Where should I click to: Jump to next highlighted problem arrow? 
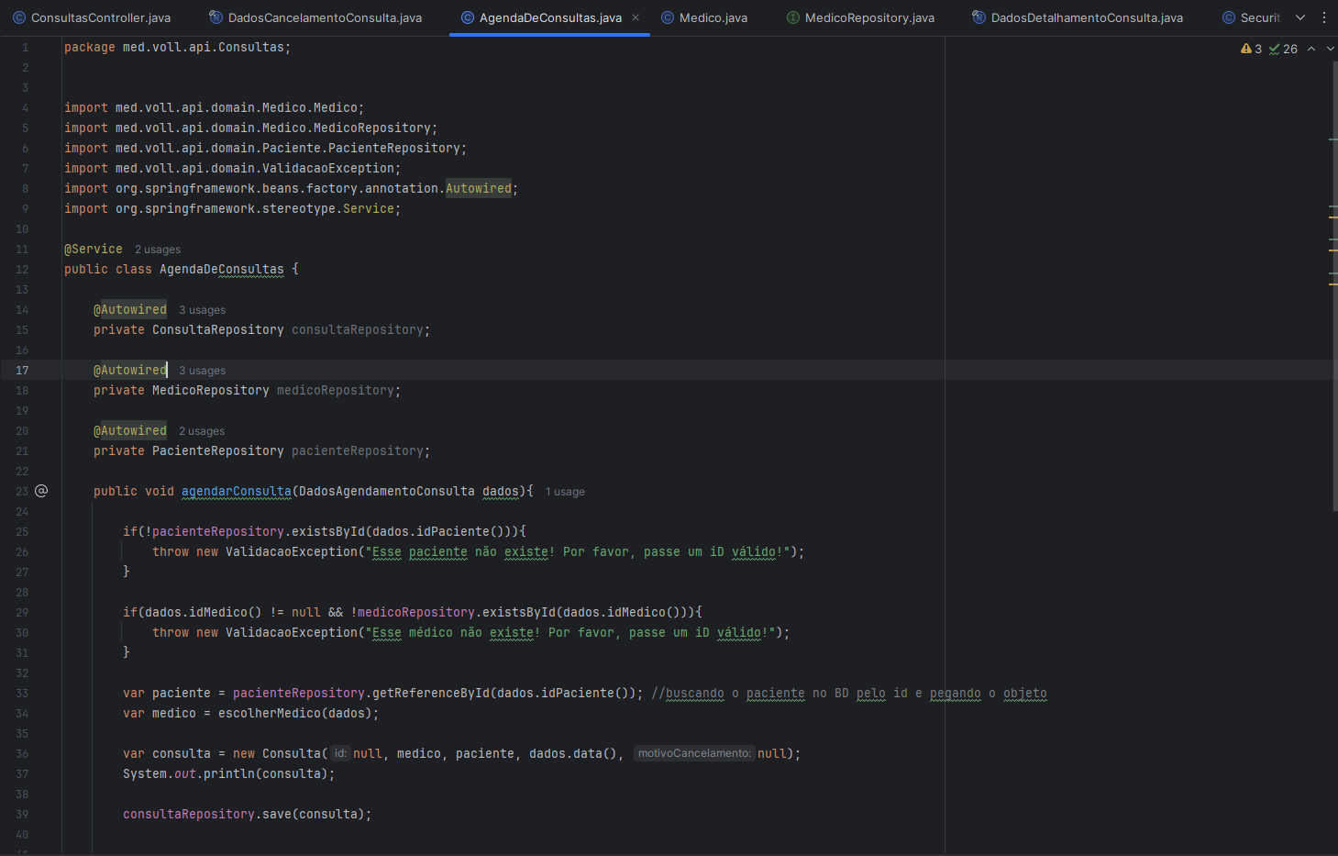(1330, 49)
